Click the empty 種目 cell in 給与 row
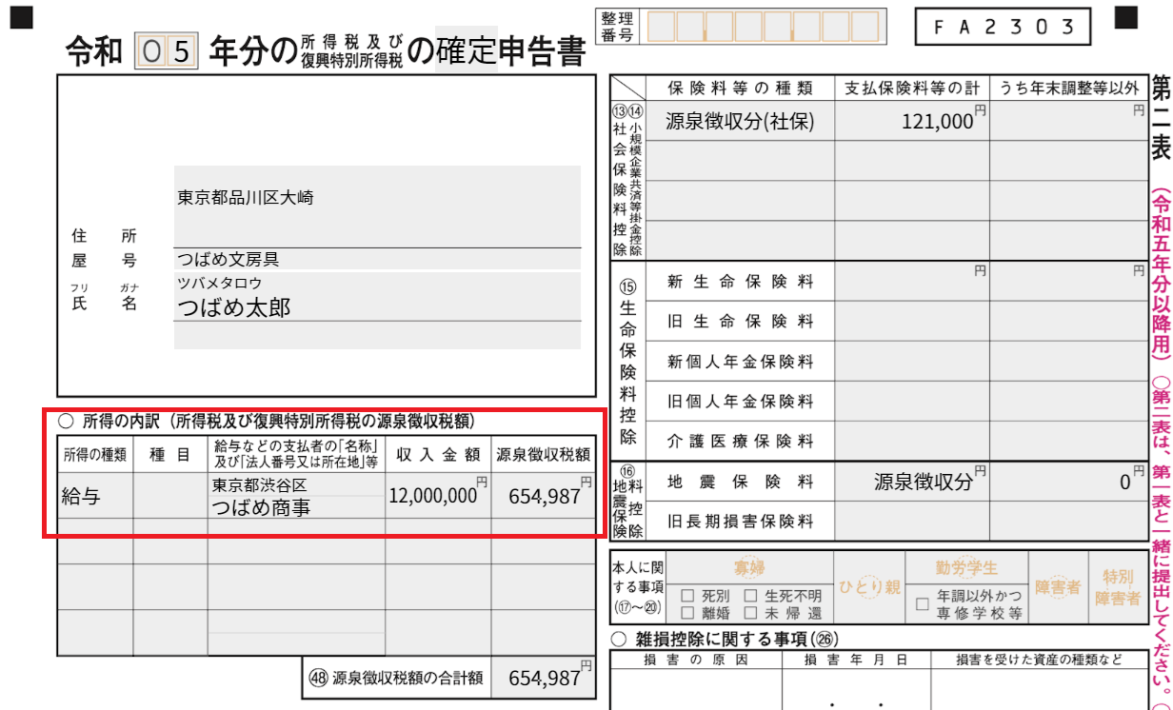Viewport: 1173px width, 710px height. [x=170, y=495]
